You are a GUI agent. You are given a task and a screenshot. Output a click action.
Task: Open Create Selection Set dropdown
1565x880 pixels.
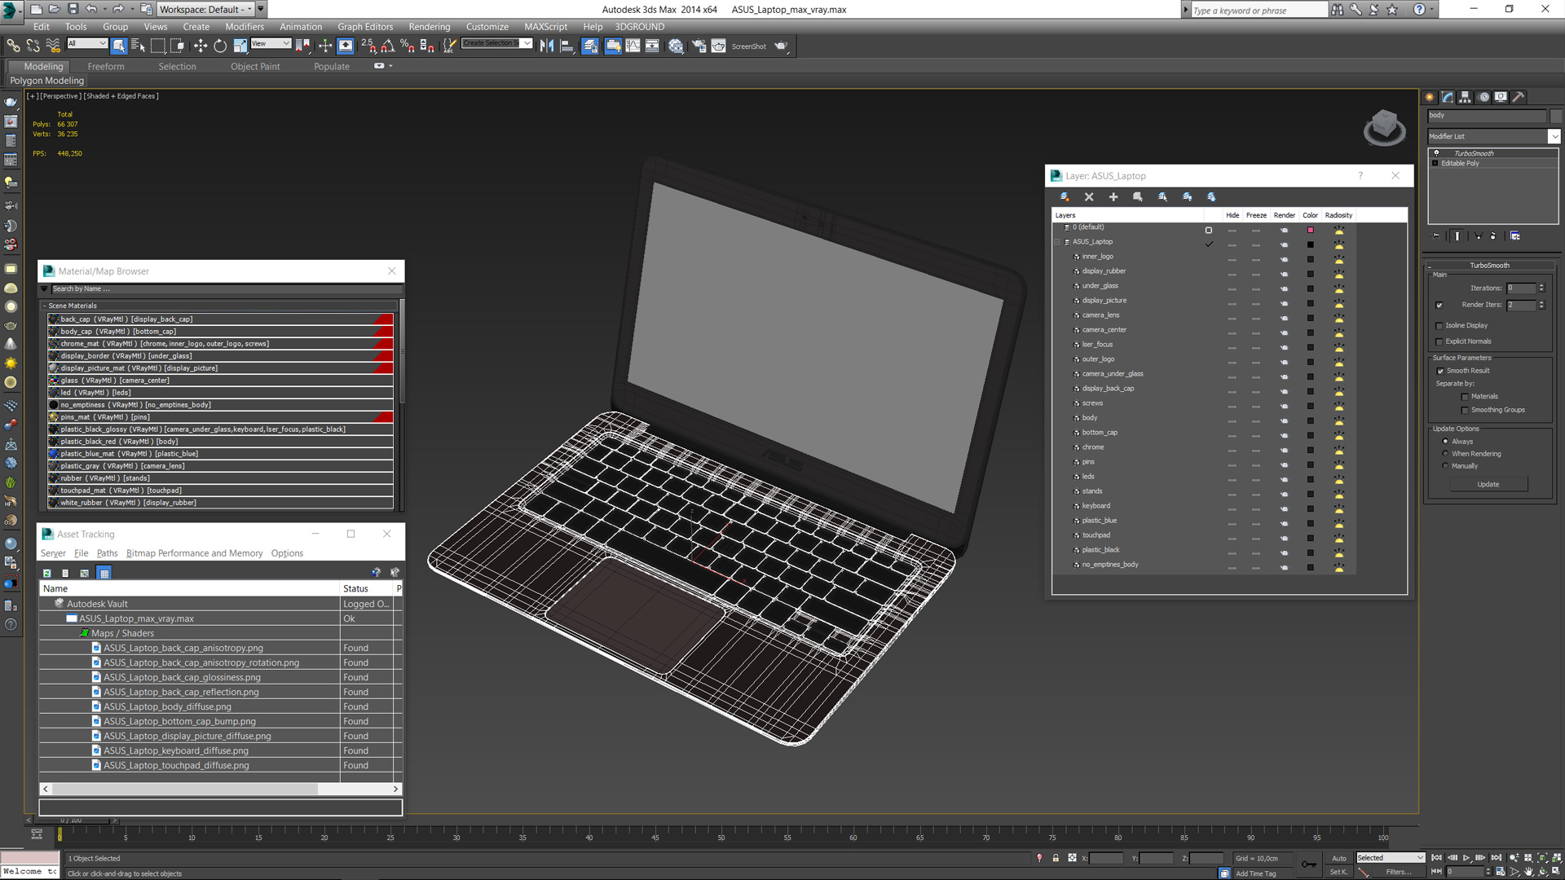[496, 43]
